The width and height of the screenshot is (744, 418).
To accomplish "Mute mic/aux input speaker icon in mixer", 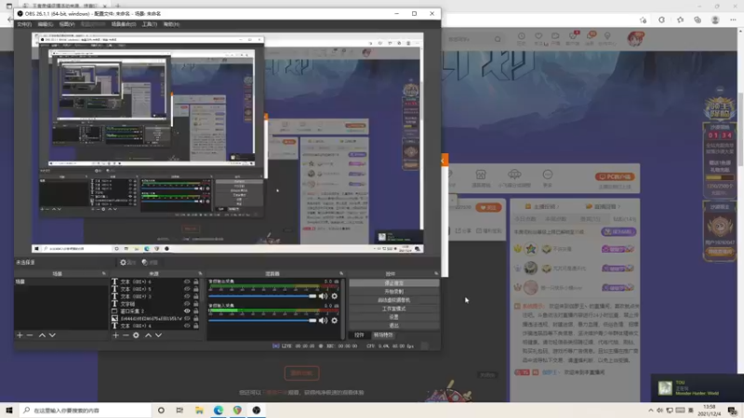I will 323,320.
